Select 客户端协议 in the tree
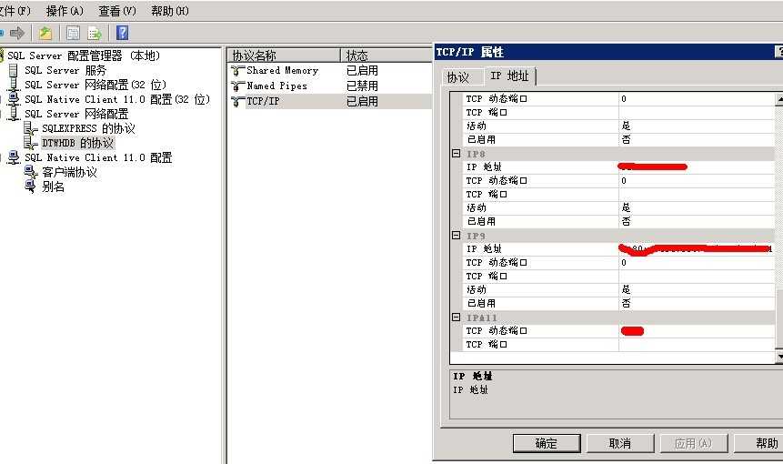Screen dimensions: 783x464 pyautogui.click(x=69, y=172)
